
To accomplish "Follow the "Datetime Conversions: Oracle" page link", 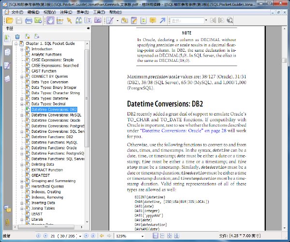I will 183,131.
